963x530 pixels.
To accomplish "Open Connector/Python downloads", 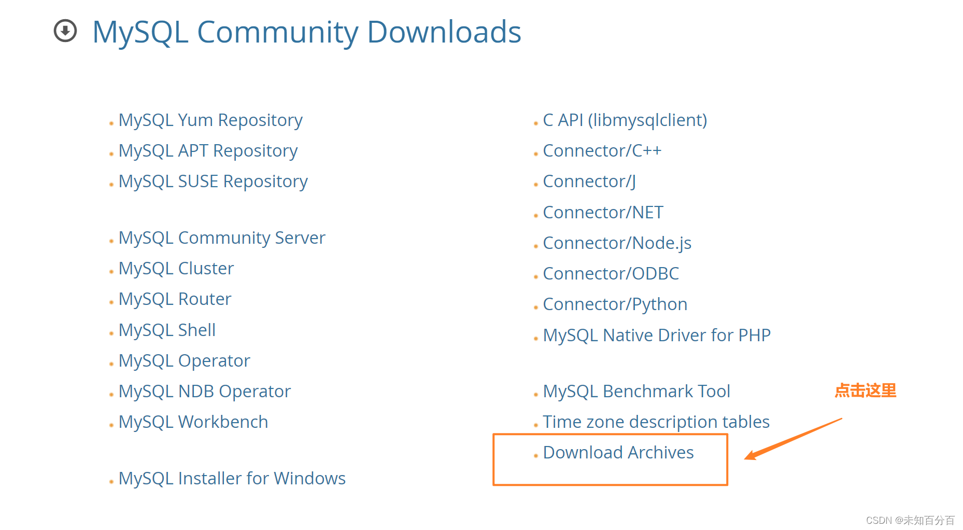I will (615, 304).
